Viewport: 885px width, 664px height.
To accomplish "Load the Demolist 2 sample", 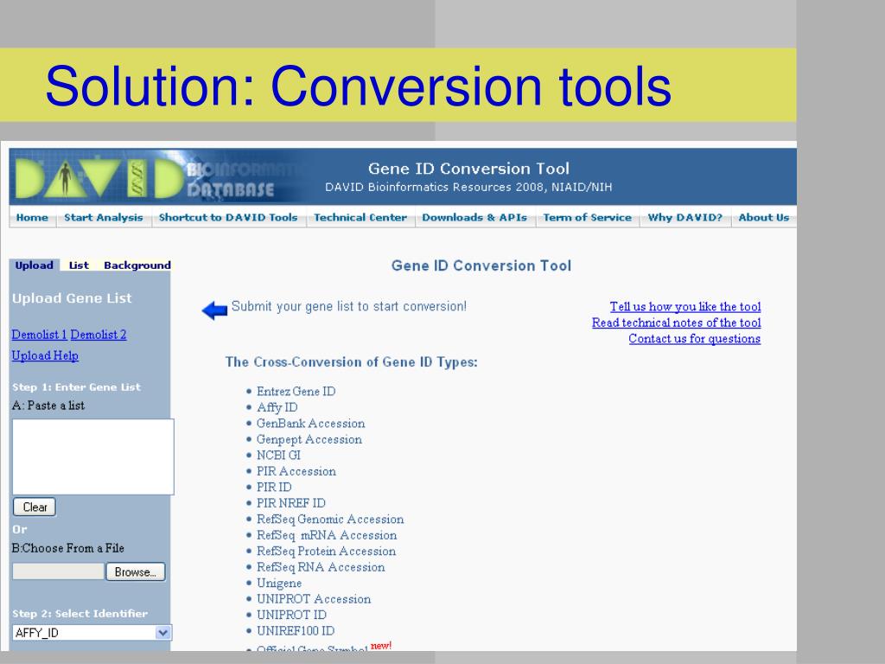I will pos(99,335).
